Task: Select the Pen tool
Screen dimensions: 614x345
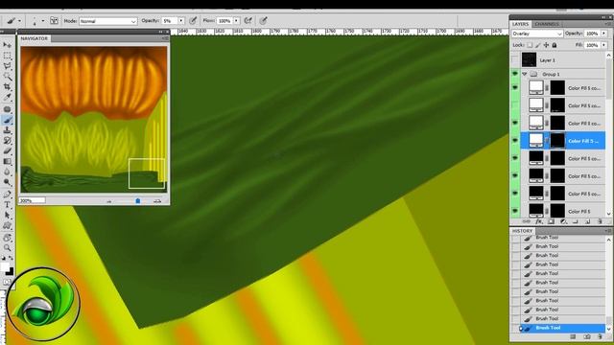Action: pos(7,195)
